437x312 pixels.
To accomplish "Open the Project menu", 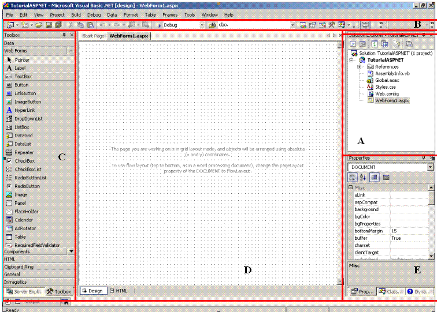I will pyautogui.click(x=57, y=15).
